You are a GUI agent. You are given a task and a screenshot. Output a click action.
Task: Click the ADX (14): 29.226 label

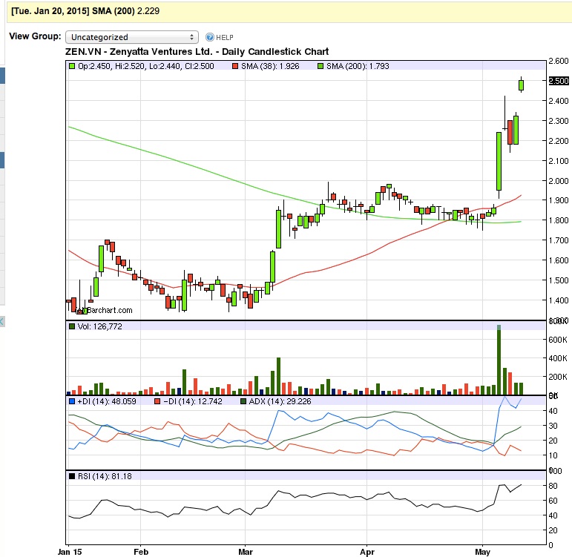[x=280, y=401]
